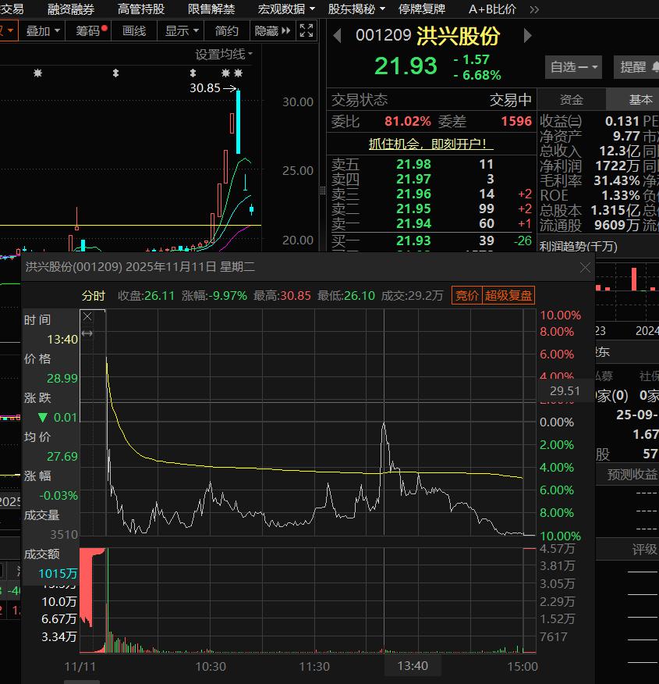Image resolution: width=659 pixels, height=684 pixels.
Task: Expand the more menu items chevron
Action: tap(534, 9)
